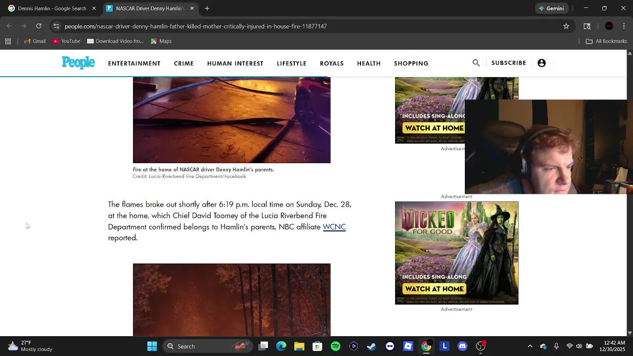Open the Royals section
This screenshot has height=356, width=633.
click(x=331, y=63)
